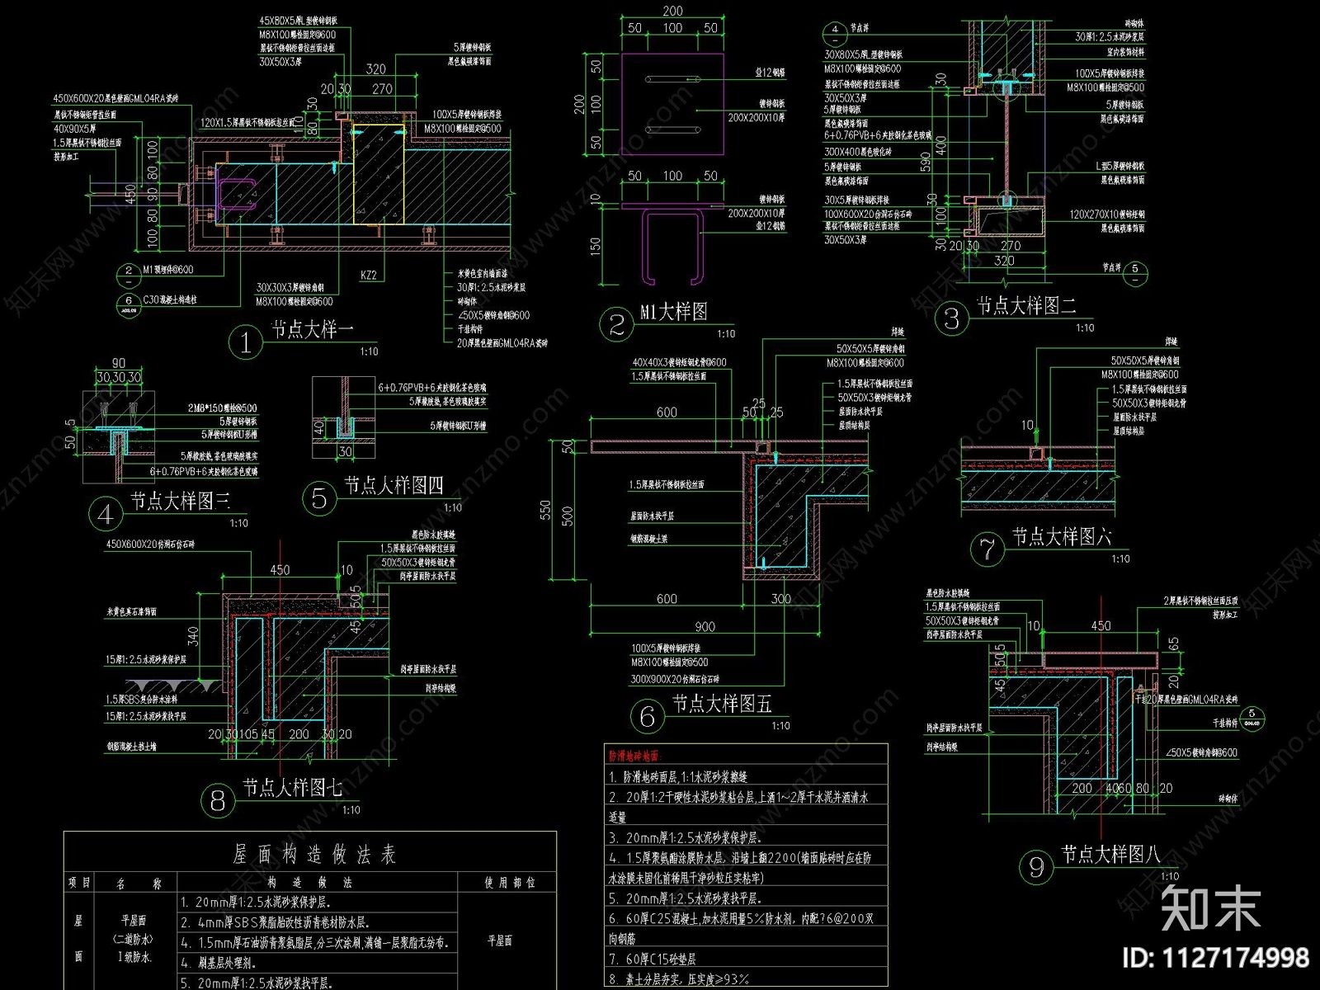The width and height of the screenshot is (1320, 990).
Task: Click the 平屋面 cell under 使用部位
Action: [499, 940]
